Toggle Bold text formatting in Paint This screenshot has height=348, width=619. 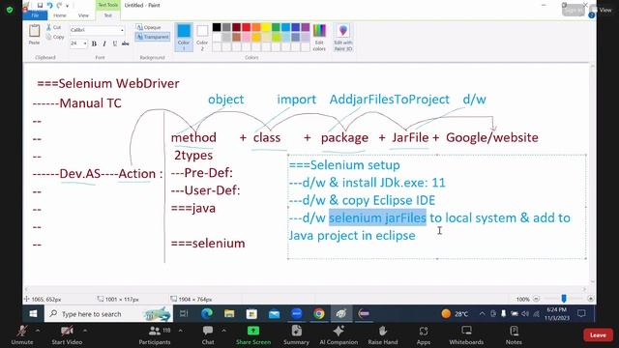pyautogui.click(x=94, y=43)
